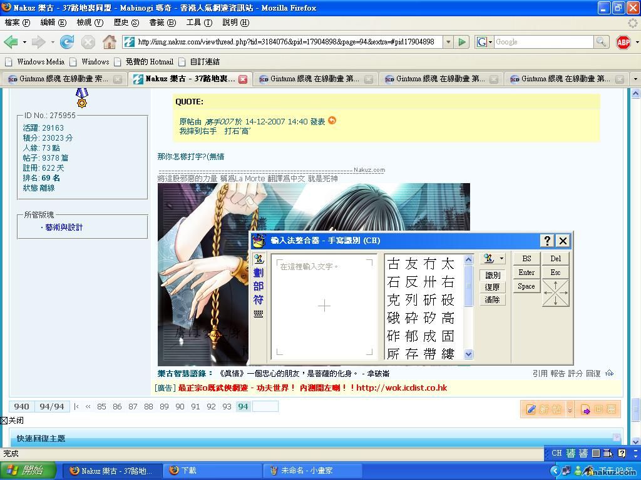This screenshot has height=480, width=641.
Task: Open the 說明 (H) menu
Action: click(235, 22)
